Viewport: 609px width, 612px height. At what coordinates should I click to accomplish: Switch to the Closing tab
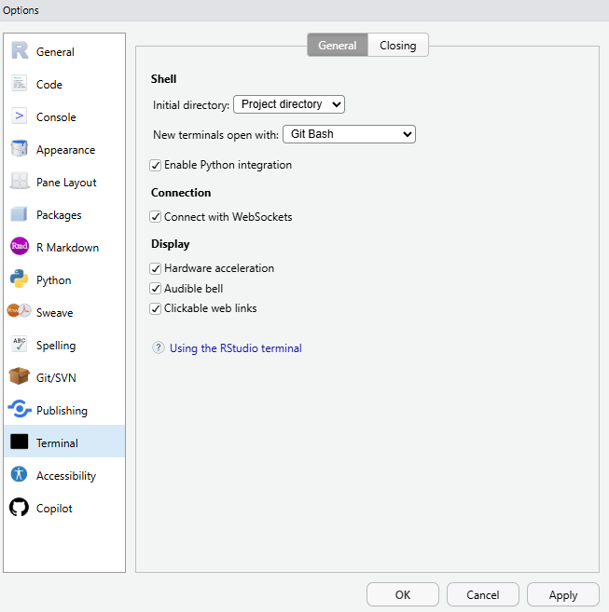click(x=398, y=46)
